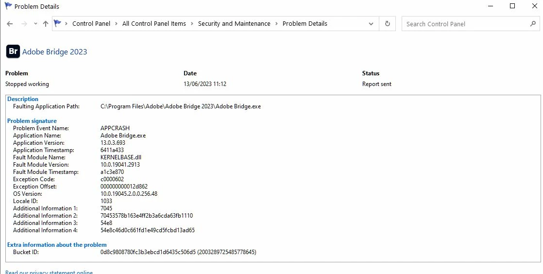Select Locale ID value 1033
Screen dimensions: 543x274
click(x=106, y=201)
